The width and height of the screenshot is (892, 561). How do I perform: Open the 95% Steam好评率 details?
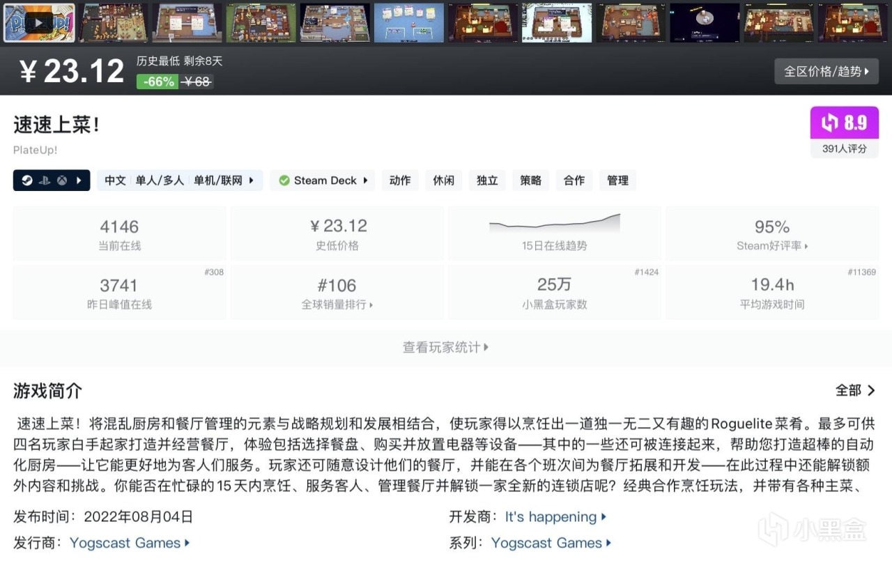tap(772, 233)
